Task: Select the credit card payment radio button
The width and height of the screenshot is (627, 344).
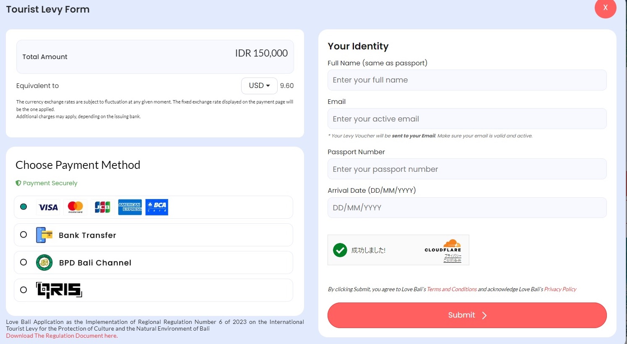Action: 23,207
